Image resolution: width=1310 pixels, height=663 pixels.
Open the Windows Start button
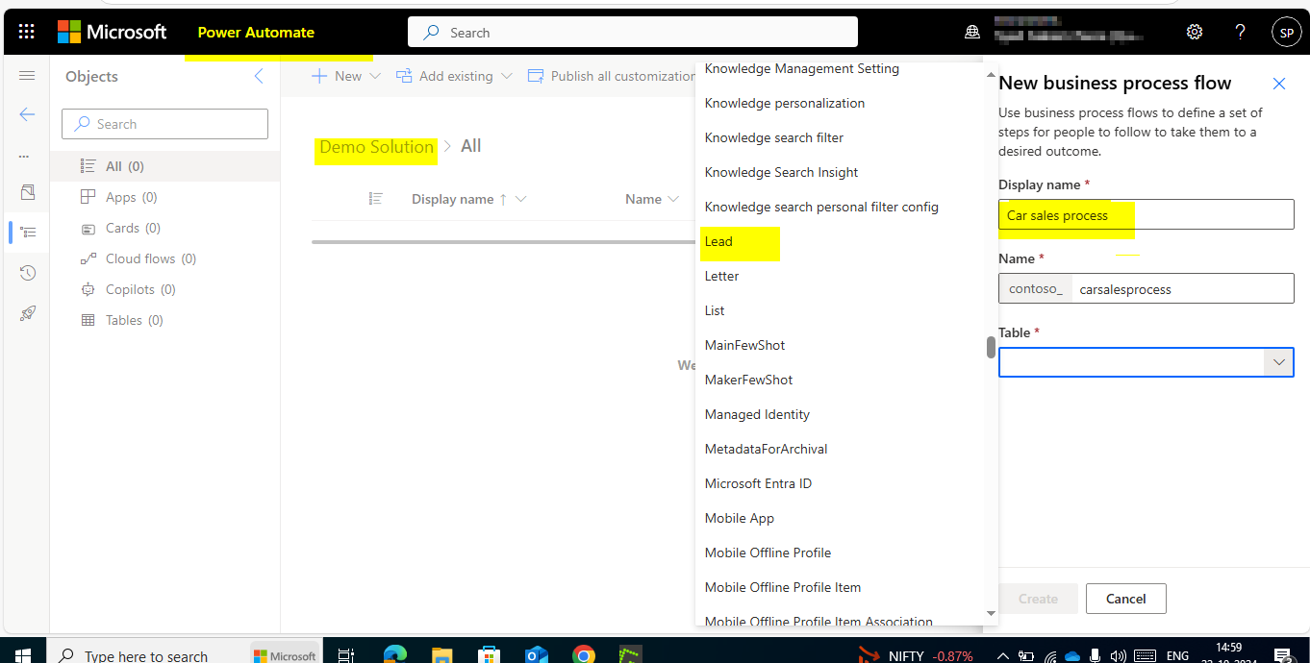point(22,655)
